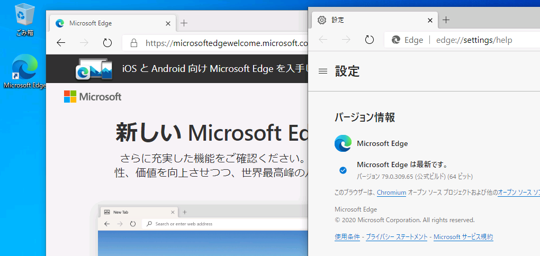
Task: Open the Chromium link
Action: [392, 193]
